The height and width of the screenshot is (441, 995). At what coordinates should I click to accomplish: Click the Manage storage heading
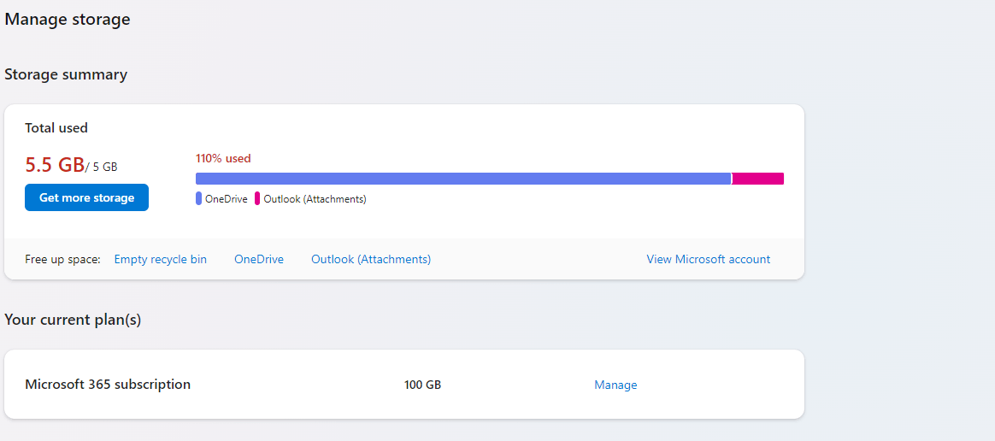[68, 19]
